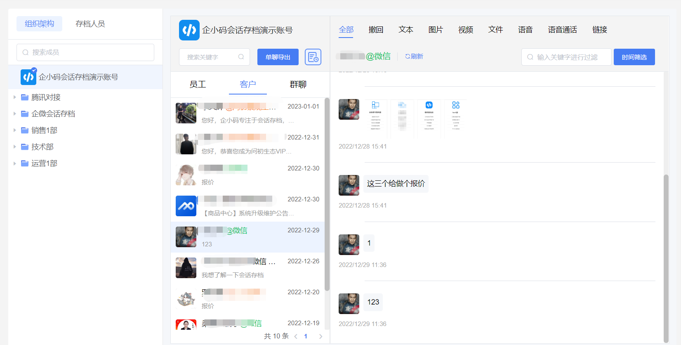This screenshot has height=345, width=681.
Task: Switch to the 组织架构 tab
Action: click(39, 24)
